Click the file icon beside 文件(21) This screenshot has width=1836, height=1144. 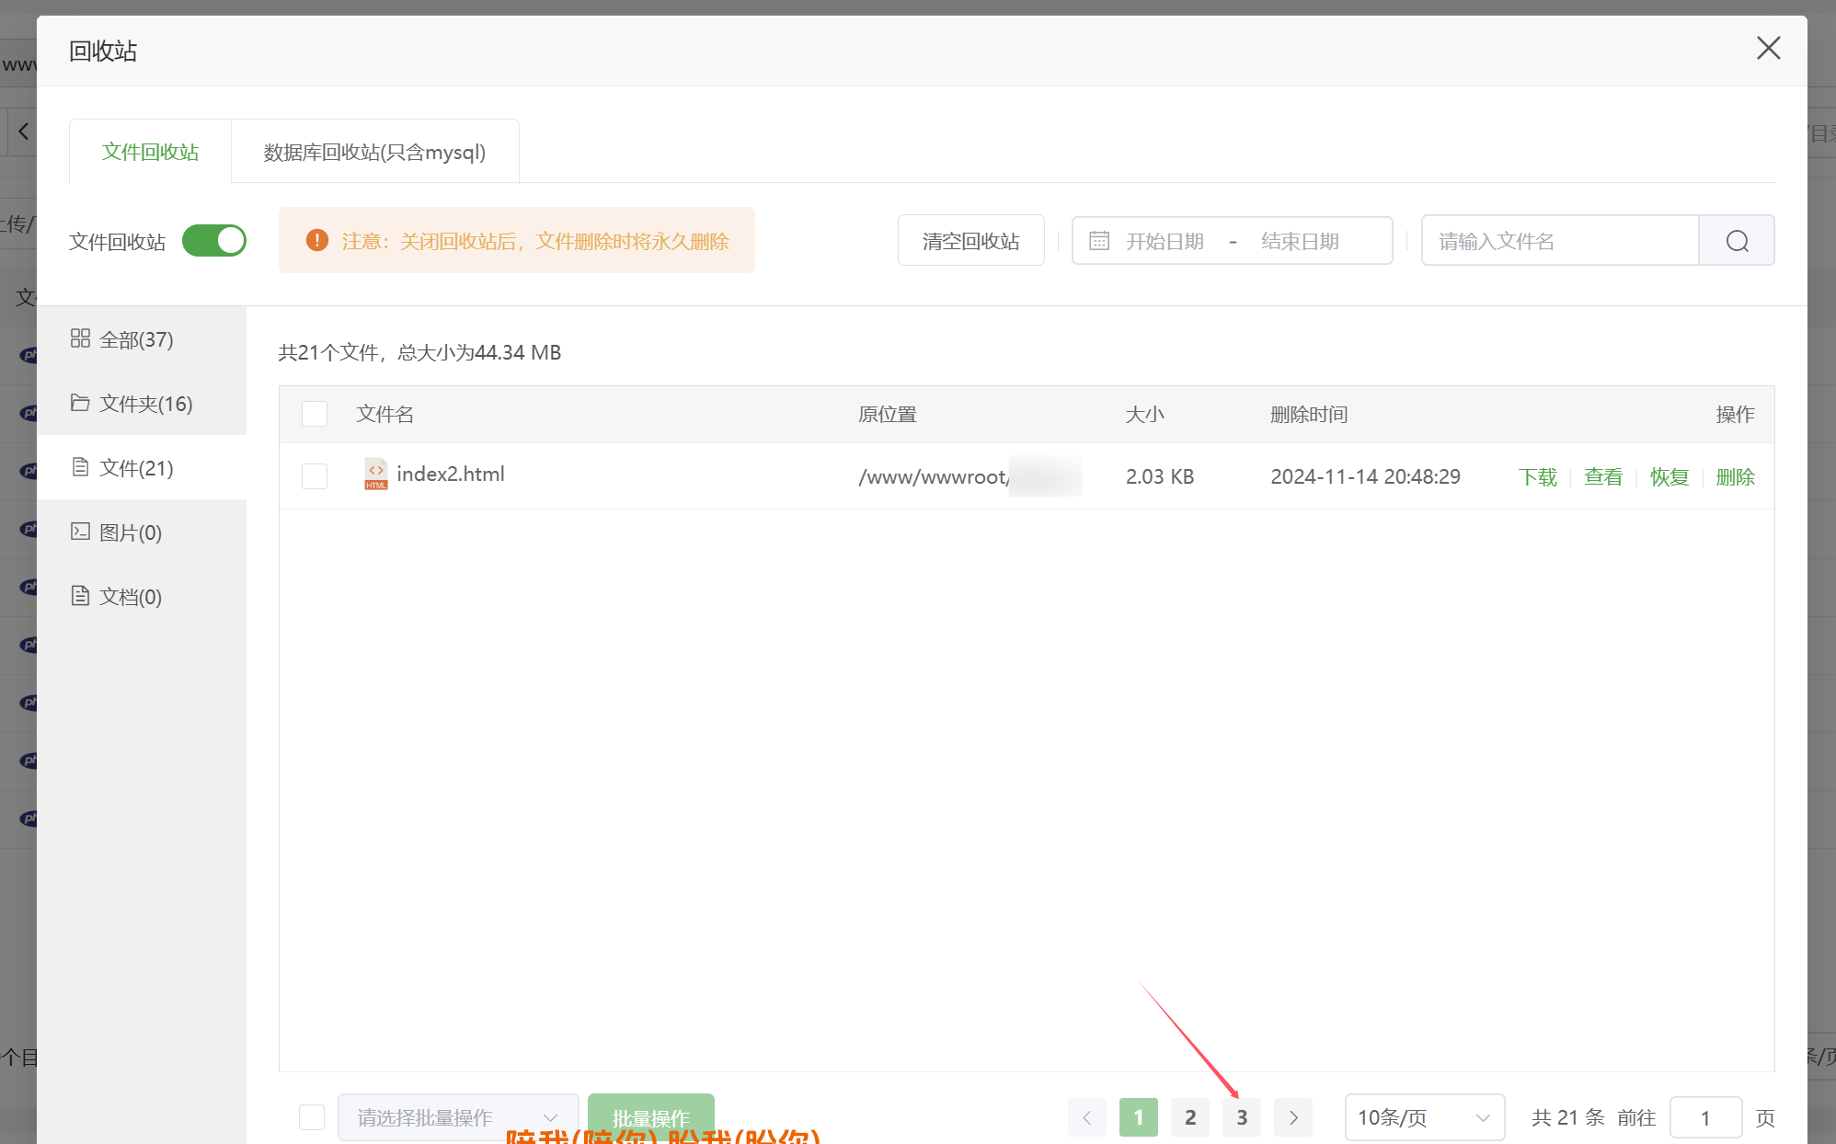(80, 467)
